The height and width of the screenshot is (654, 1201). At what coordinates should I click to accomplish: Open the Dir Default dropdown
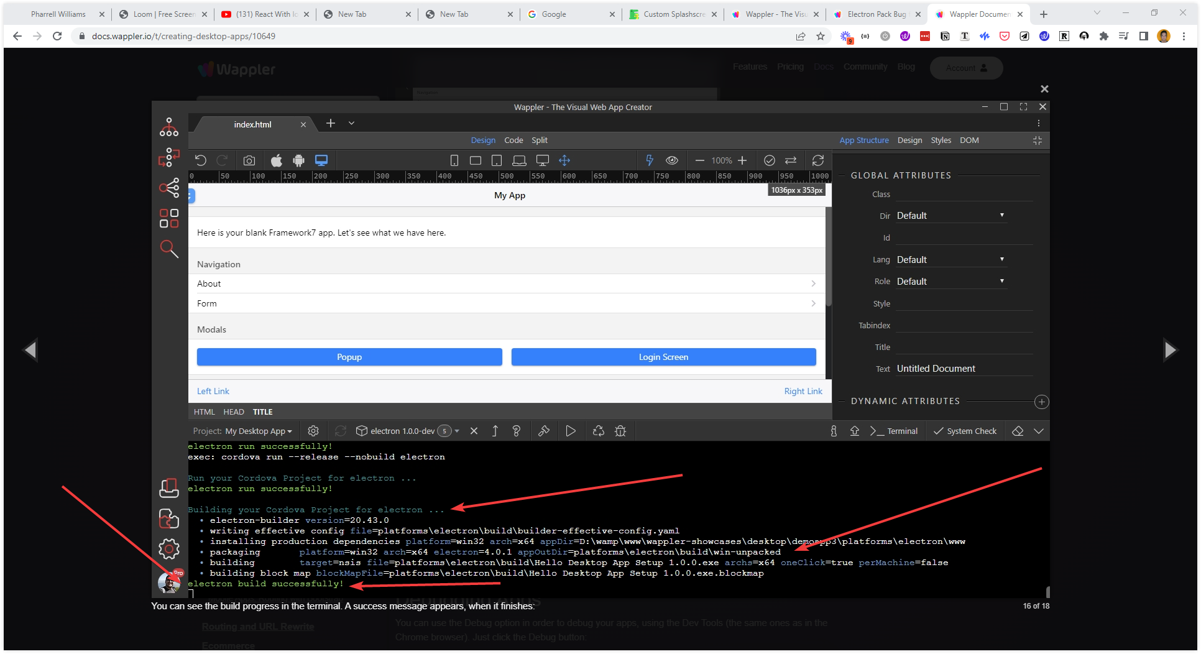click(950, 216)
